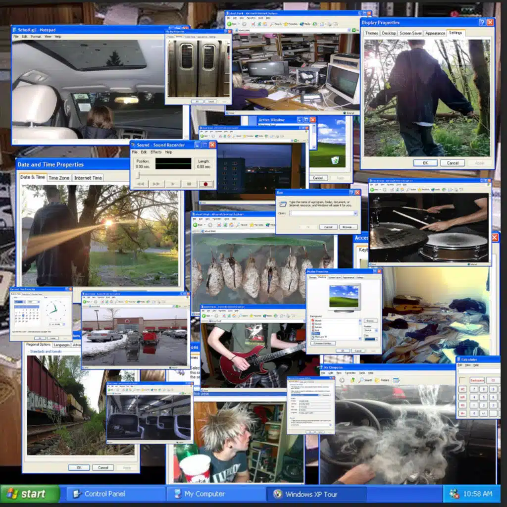Viewport: 507px width, 507px height.
Task: Open Favorites in the cluttered-desk Internet Explorer window
Action: [291, 24]
